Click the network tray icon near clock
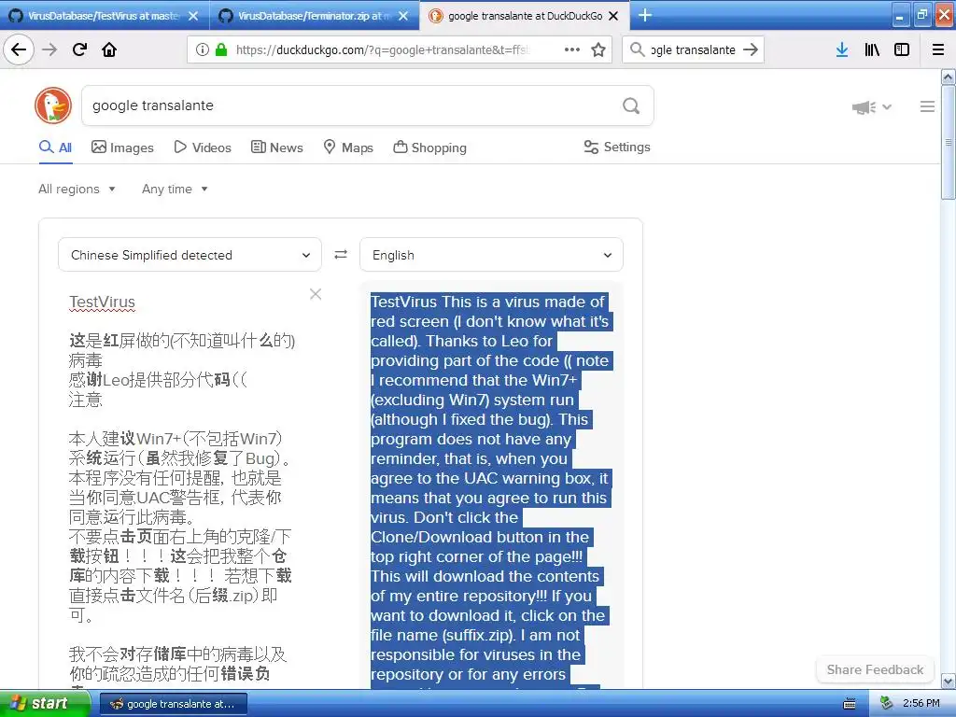This screenshot has height=717, width=956. coord(886,703)
